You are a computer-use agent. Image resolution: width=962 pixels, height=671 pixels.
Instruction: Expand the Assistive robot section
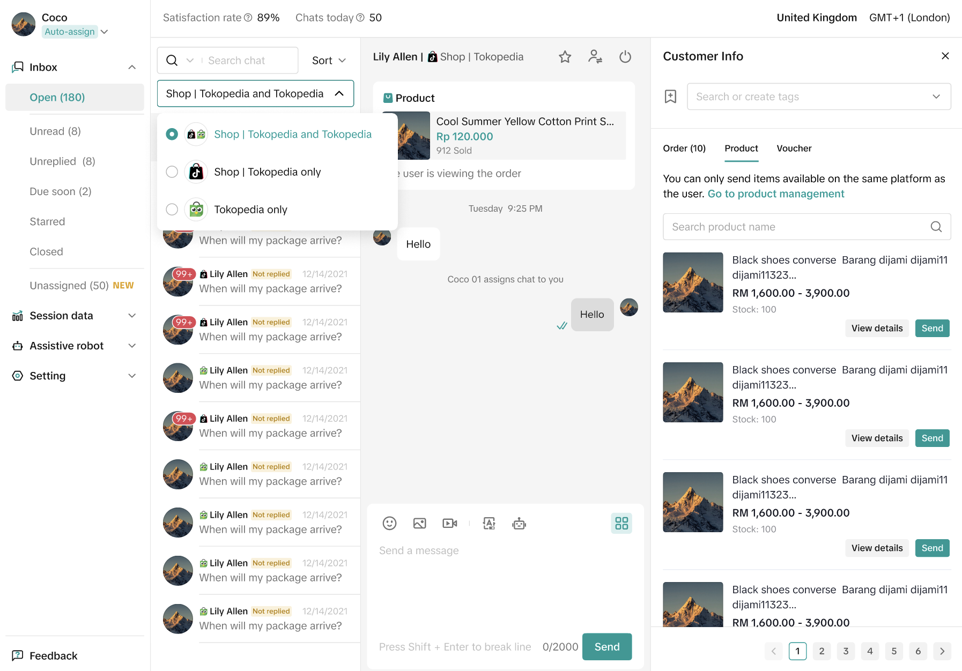coord(132,346)
